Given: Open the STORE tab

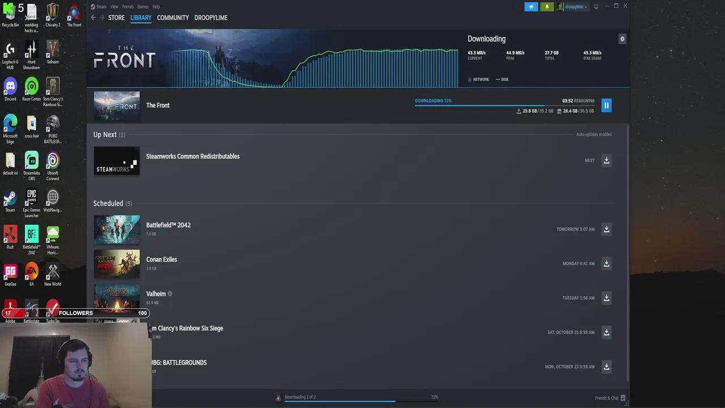Looking at the screenshot, I should (x=116, y=18).
